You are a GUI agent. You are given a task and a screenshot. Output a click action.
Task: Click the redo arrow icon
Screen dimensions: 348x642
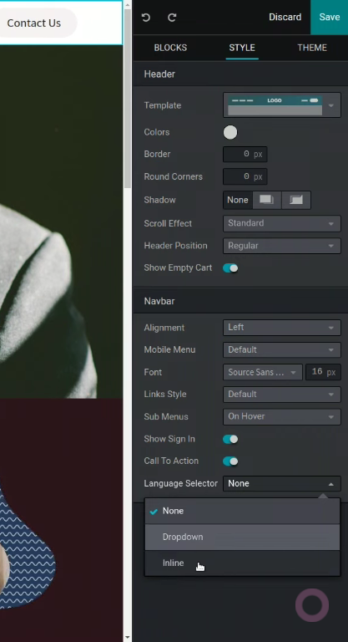[172, 18]
